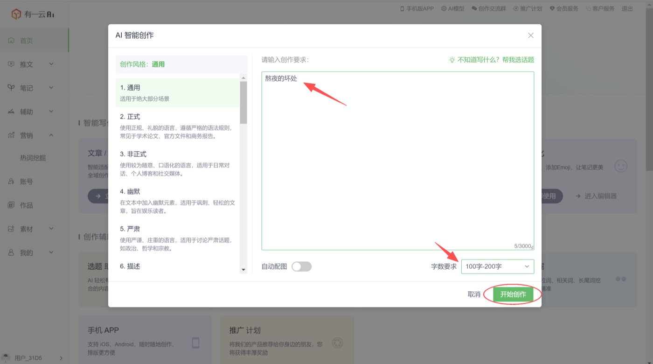Collapse the 营销 sidebar menu

point(51,135)
